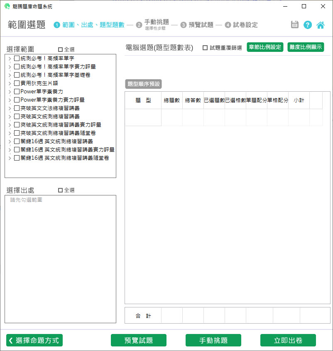Click 立即出卷 to generate exam
Image resolution: width=333 pixels, height=351 pixels.
(288, 340)
